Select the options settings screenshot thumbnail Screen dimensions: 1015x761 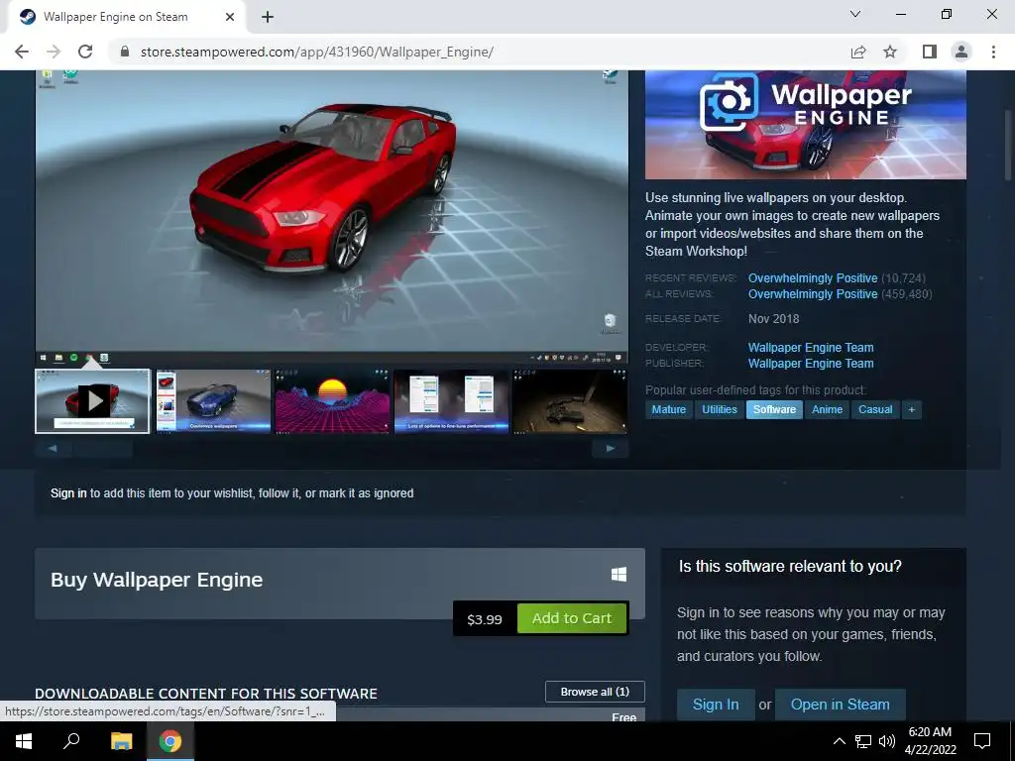pos(451,401)
